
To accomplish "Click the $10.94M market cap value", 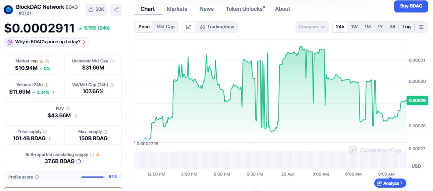I will coord(27,68).
